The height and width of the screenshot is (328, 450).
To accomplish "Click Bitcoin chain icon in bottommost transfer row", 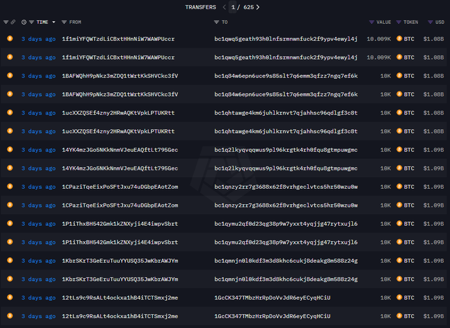I will click(10, 315).
